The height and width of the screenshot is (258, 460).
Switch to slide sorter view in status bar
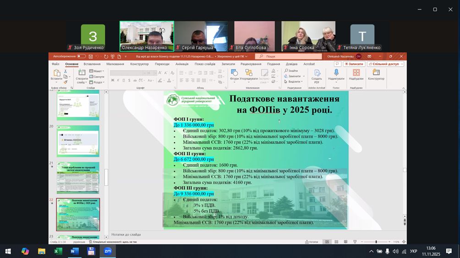tap(336, 242)
